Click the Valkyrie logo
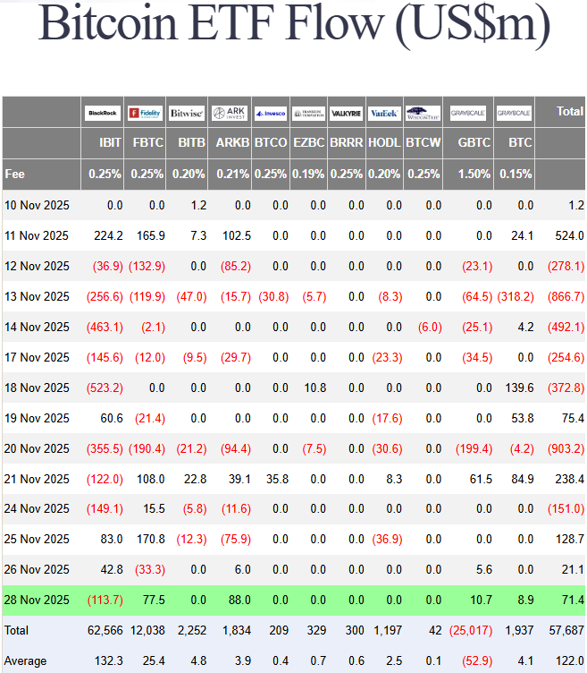 click(x=346, y=114)
